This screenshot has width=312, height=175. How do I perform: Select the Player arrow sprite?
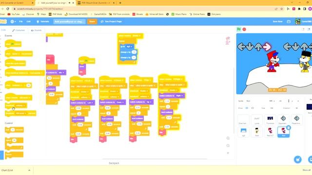click(x=296, y=120)
